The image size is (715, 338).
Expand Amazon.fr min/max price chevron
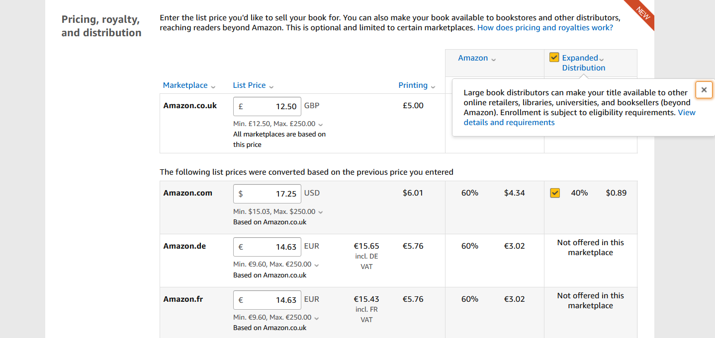click(x=317, y=318)
